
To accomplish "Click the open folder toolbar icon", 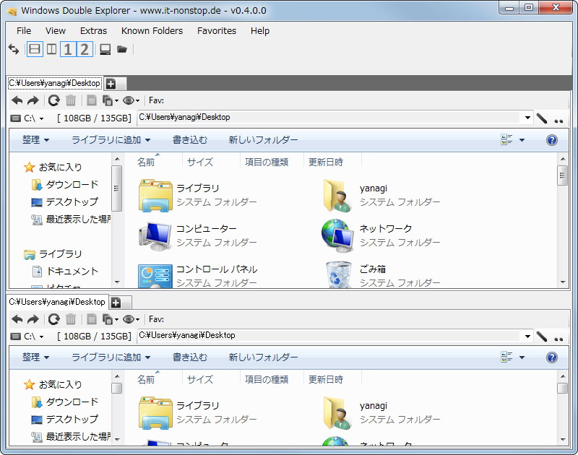I will 122,49.
